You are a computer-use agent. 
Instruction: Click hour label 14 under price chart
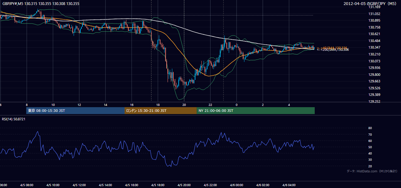point(105,105)
